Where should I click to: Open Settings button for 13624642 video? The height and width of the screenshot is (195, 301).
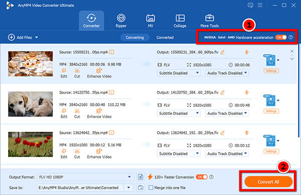[x=271, y=151]
